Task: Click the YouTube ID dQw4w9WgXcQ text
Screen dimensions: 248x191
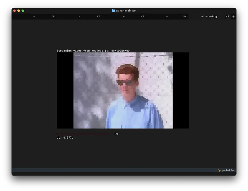Action: tap(120, 51)
